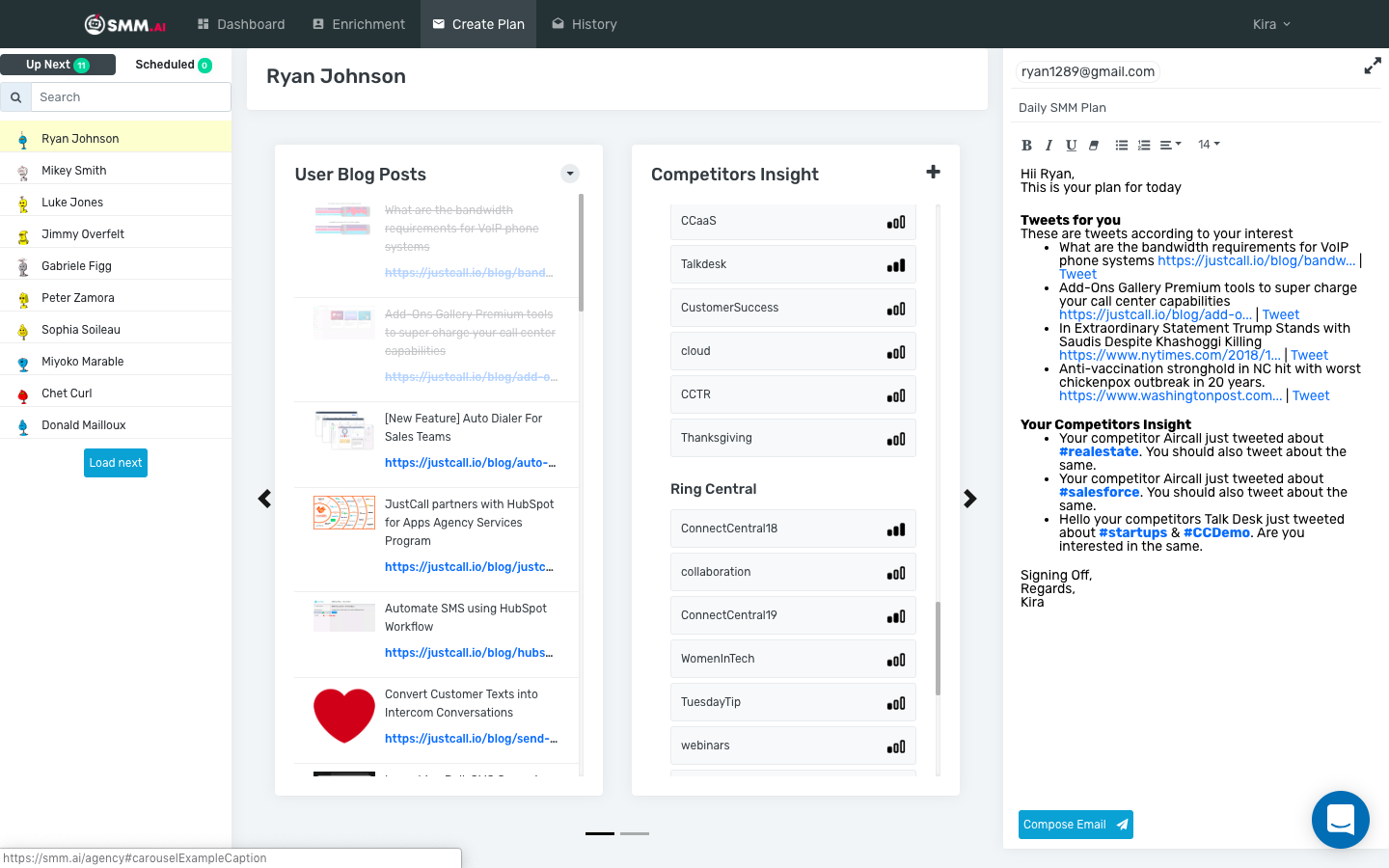Toggle italic formatting in email editor
Viewport: 1389px width, 868px height.
[x=1049, y=145]
